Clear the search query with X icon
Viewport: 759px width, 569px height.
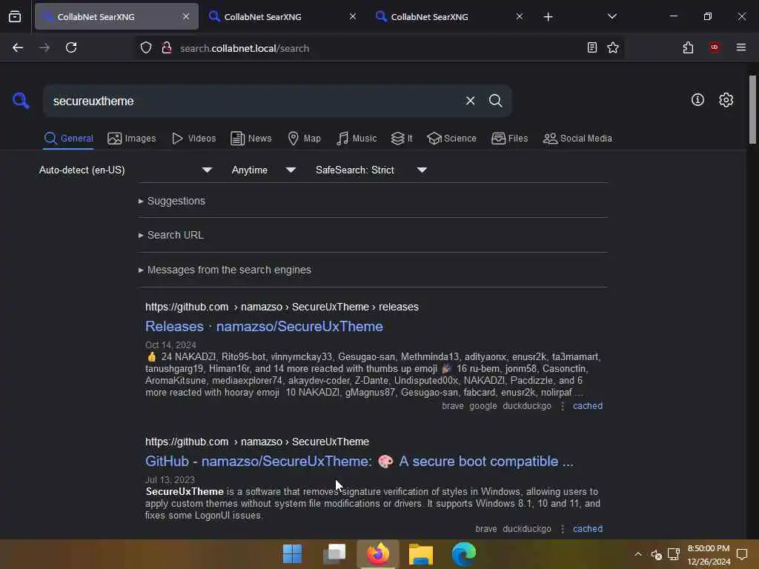(470, 101)
